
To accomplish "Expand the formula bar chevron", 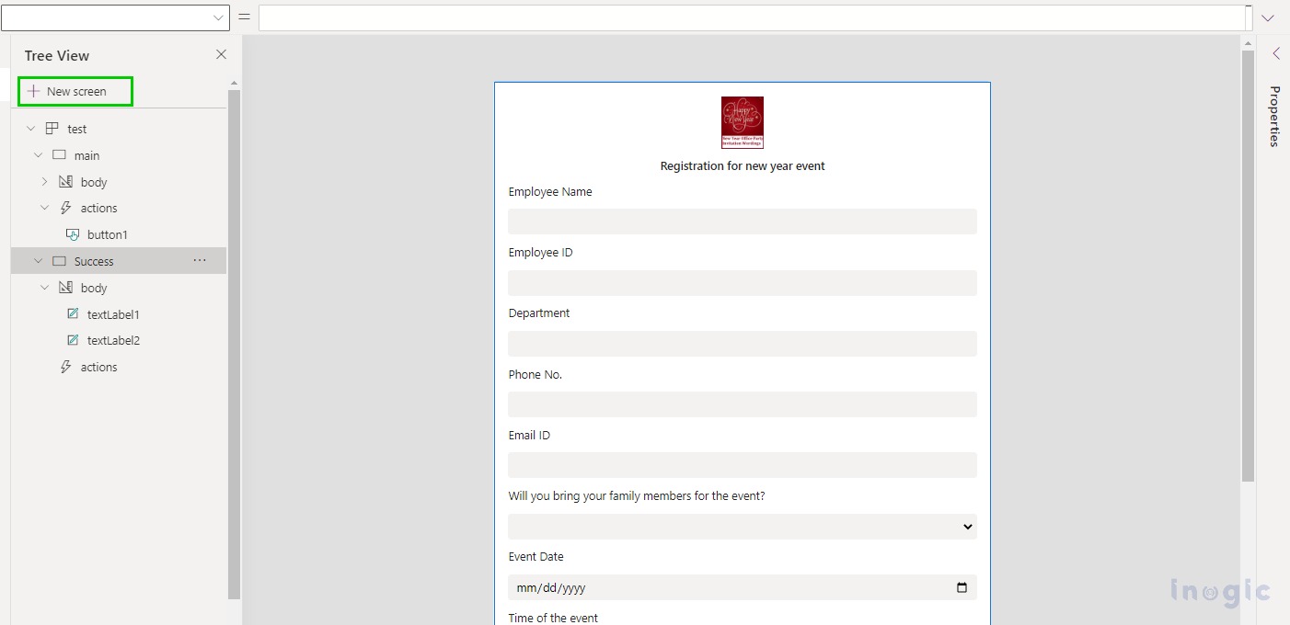I will [x=1268, y=17].
